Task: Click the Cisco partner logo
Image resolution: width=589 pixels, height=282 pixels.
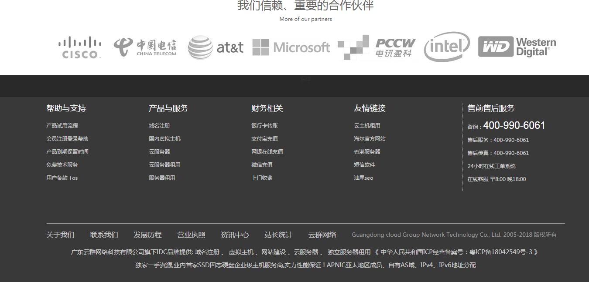Action: [x=80, y=47]
